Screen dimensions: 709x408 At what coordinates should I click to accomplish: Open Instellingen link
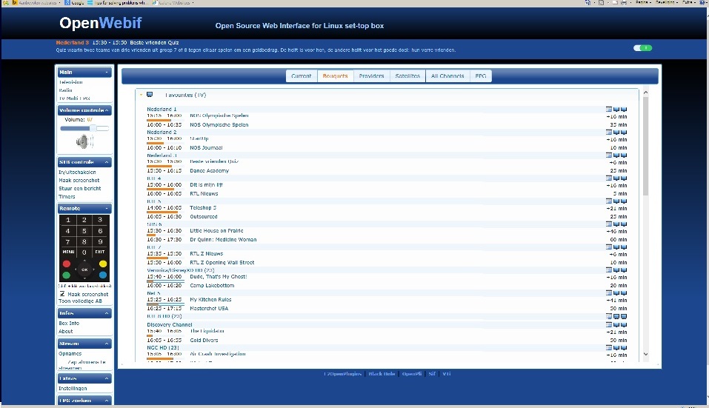pyautogui.click(x=73, y=388)
